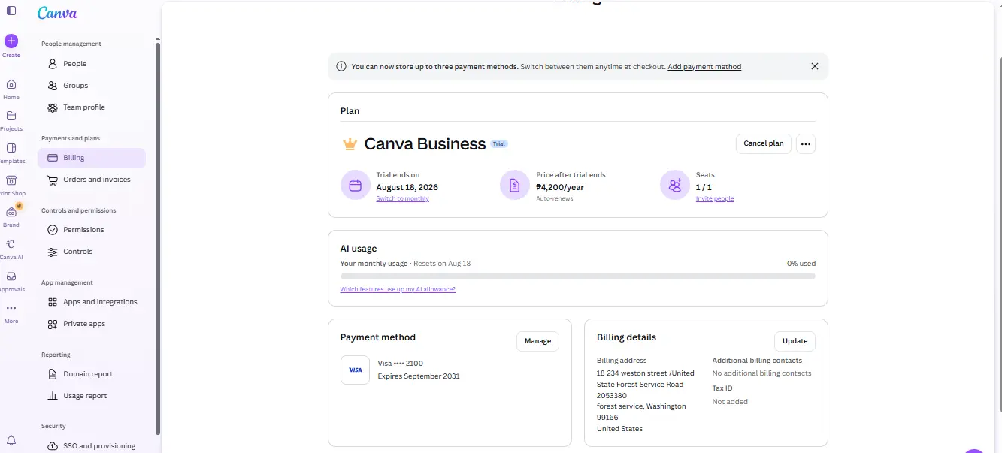The height and width of the screenshot is (453, 1002).
Task: Open the Brand icon in rail
Action: 11,213
